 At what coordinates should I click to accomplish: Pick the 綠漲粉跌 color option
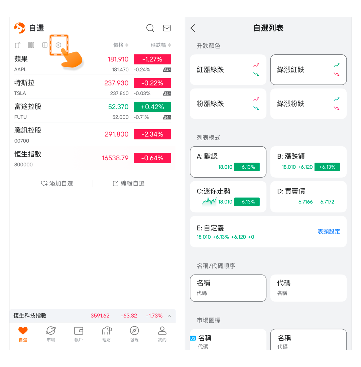308,104
